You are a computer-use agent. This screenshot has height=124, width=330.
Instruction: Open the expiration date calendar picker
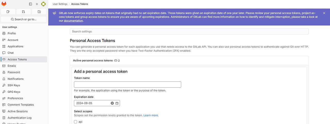117,103
